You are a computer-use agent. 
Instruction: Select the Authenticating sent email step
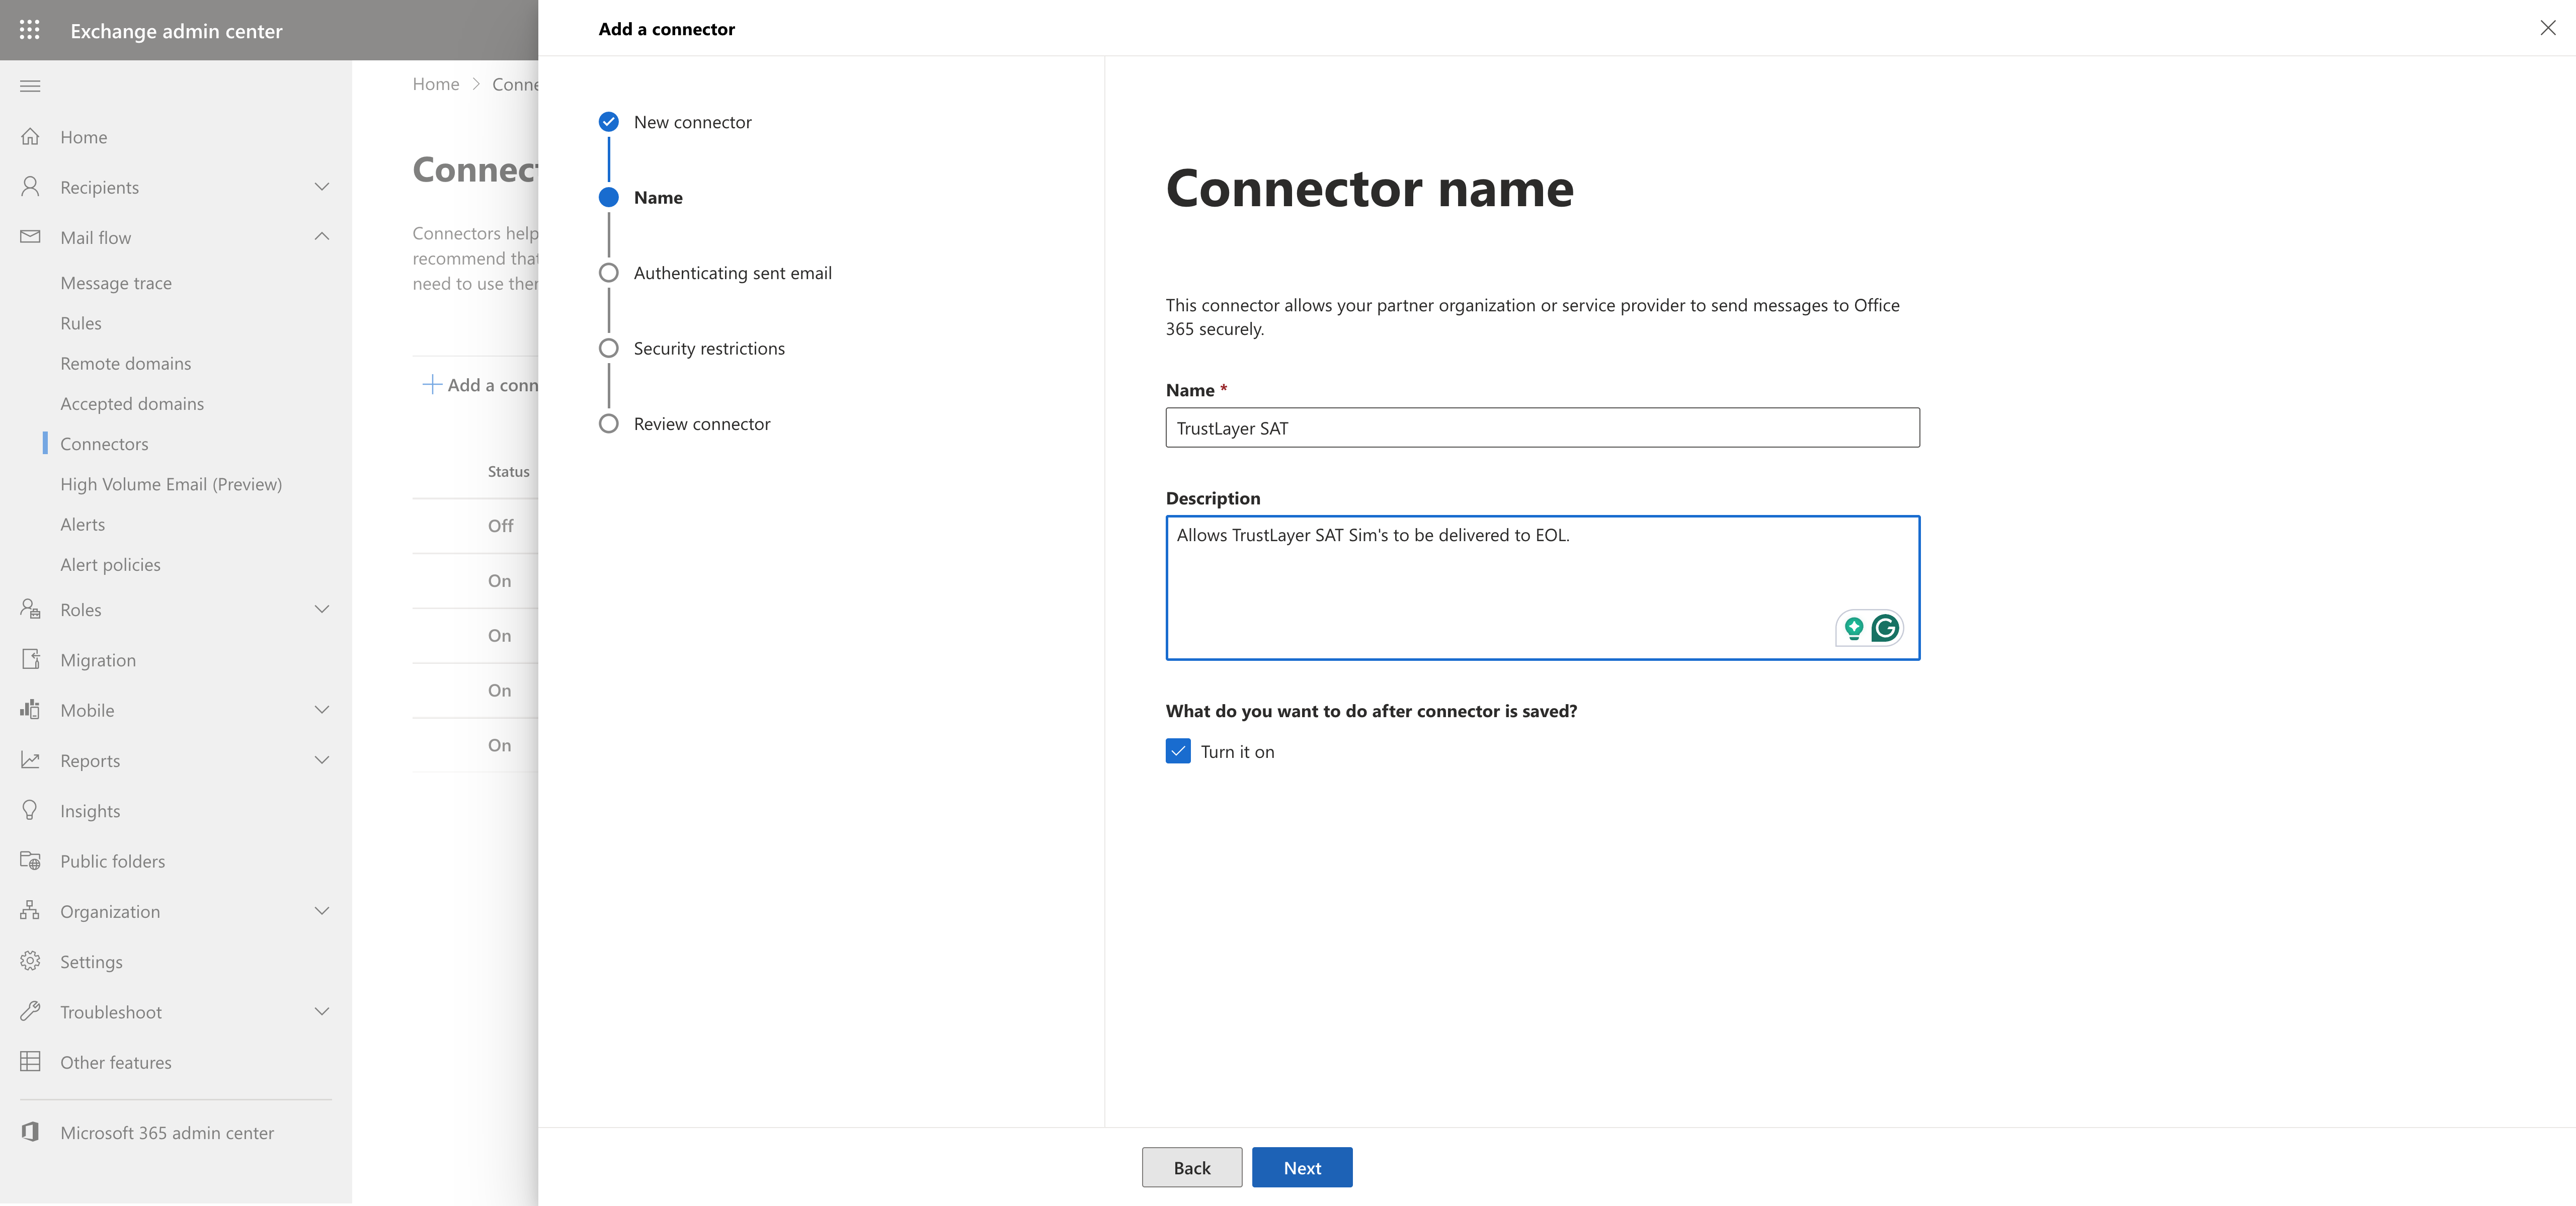(x=732, y=273)
